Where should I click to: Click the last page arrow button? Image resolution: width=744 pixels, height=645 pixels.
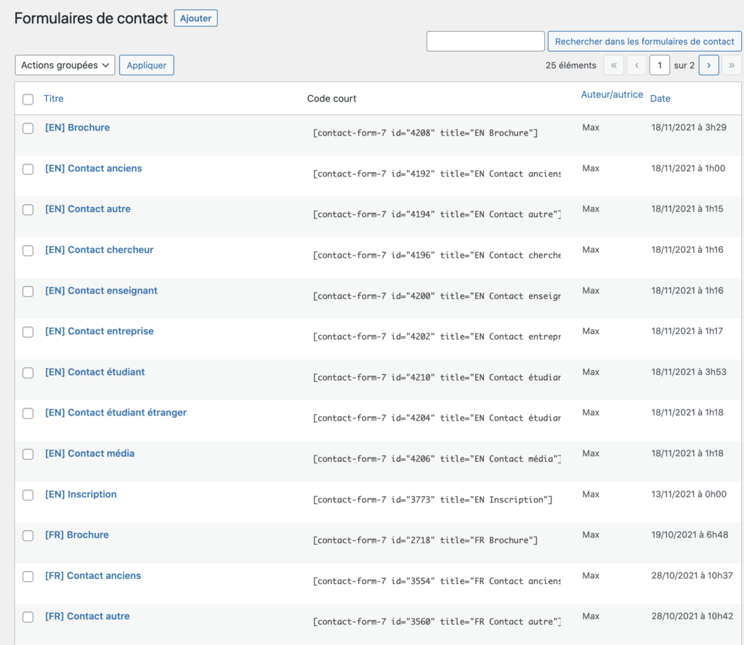pos(731,65)
